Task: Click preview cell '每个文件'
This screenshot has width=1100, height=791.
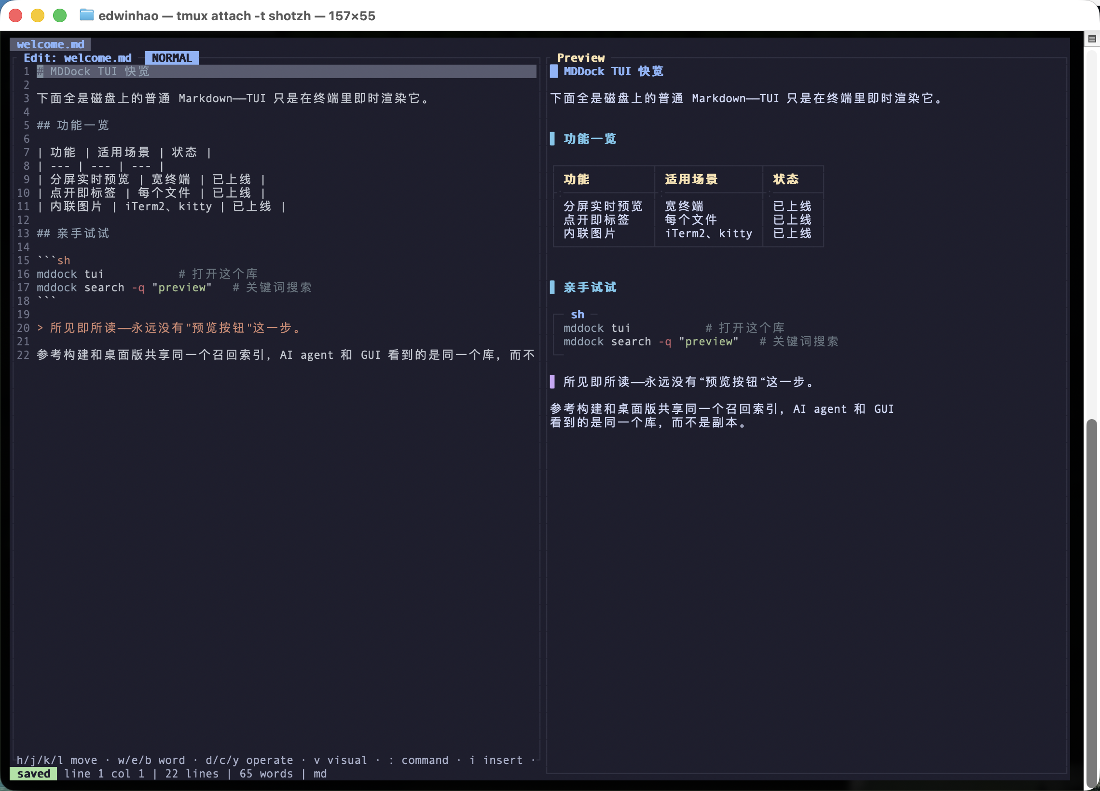Action: click(x=691, y=219)
